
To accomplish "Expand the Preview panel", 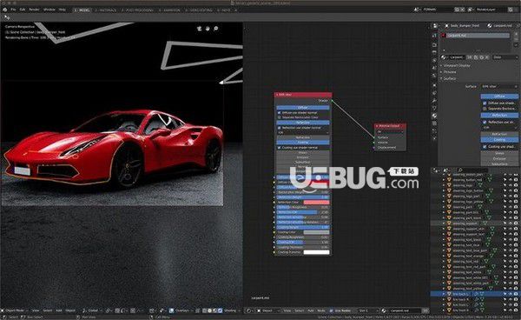I will click(x=449, y=72).
